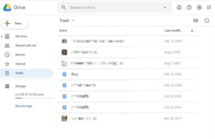Click the New button

click(x=14, y=23)
